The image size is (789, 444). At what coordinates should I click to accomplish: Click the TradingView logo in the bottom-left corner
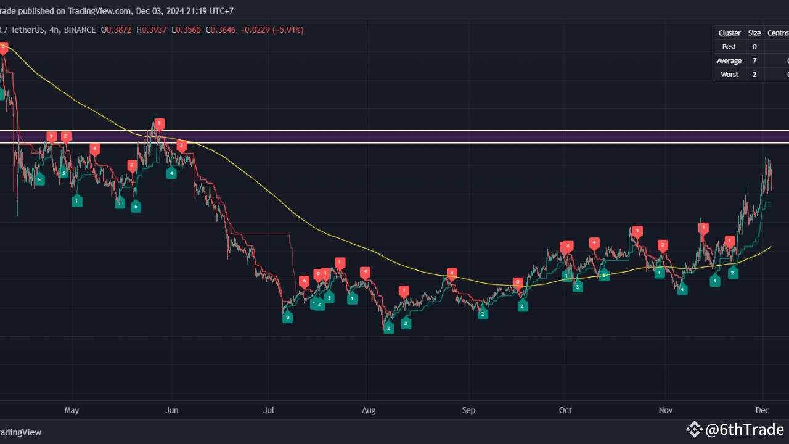[22, 432]
